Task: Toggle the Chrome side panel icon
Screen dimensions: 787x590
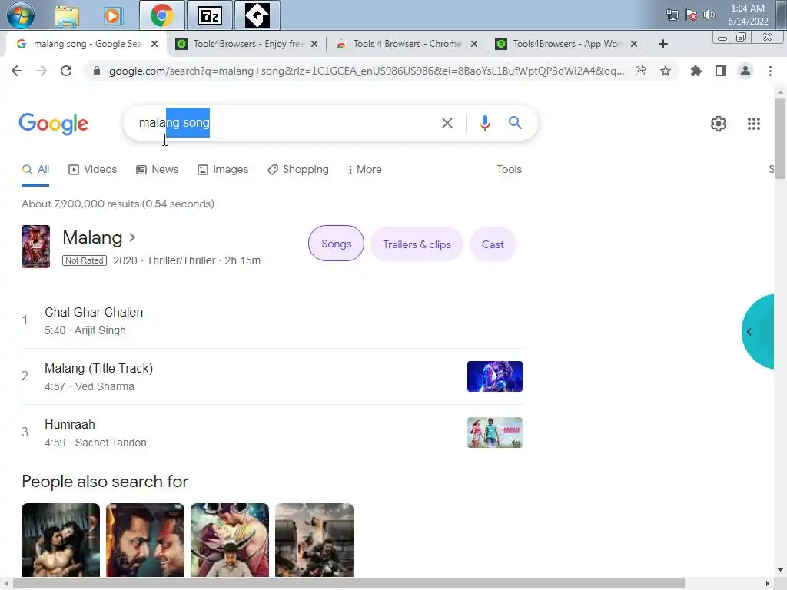Action: click(x=721, y=71)
